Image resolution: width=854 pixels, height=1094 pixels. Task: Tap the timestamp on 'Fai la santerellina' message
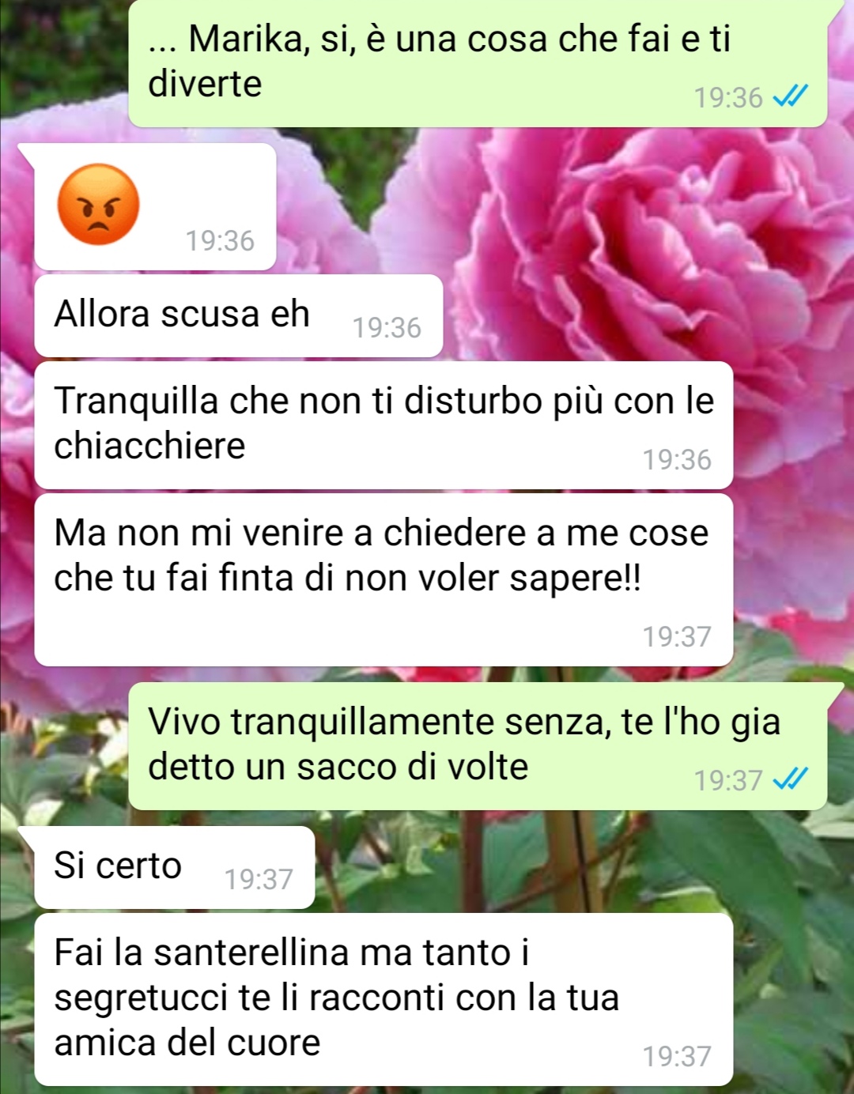(x=677, y=1056)
